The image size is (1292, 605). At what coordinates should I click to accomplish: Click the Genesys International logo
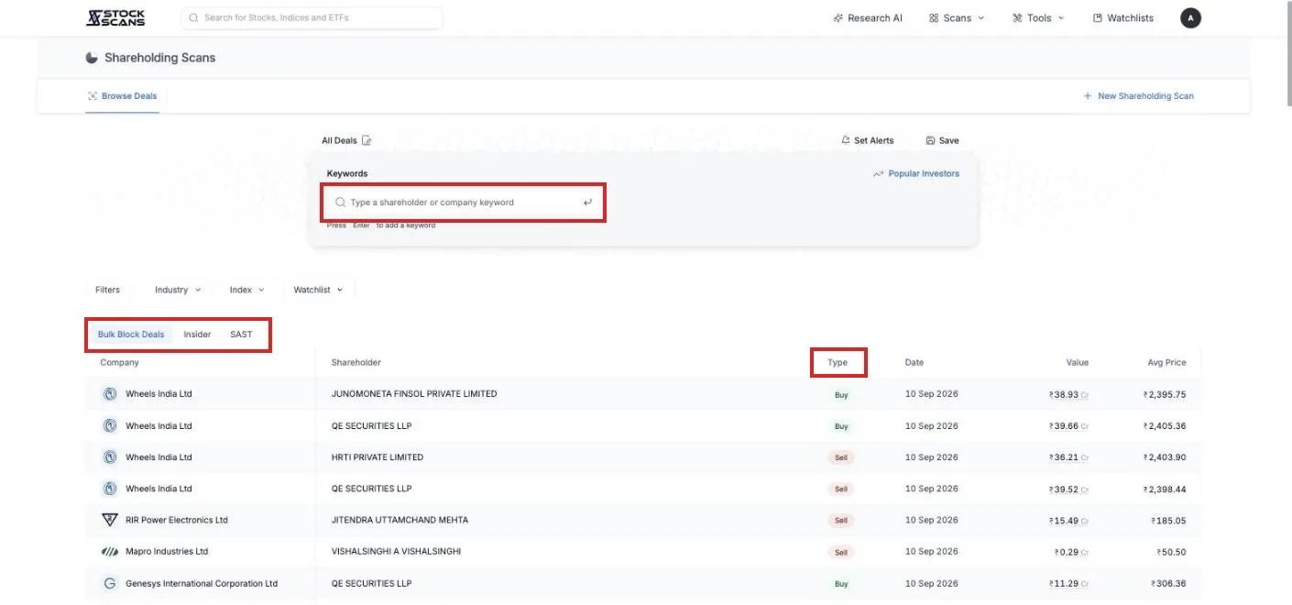(110, 583)
